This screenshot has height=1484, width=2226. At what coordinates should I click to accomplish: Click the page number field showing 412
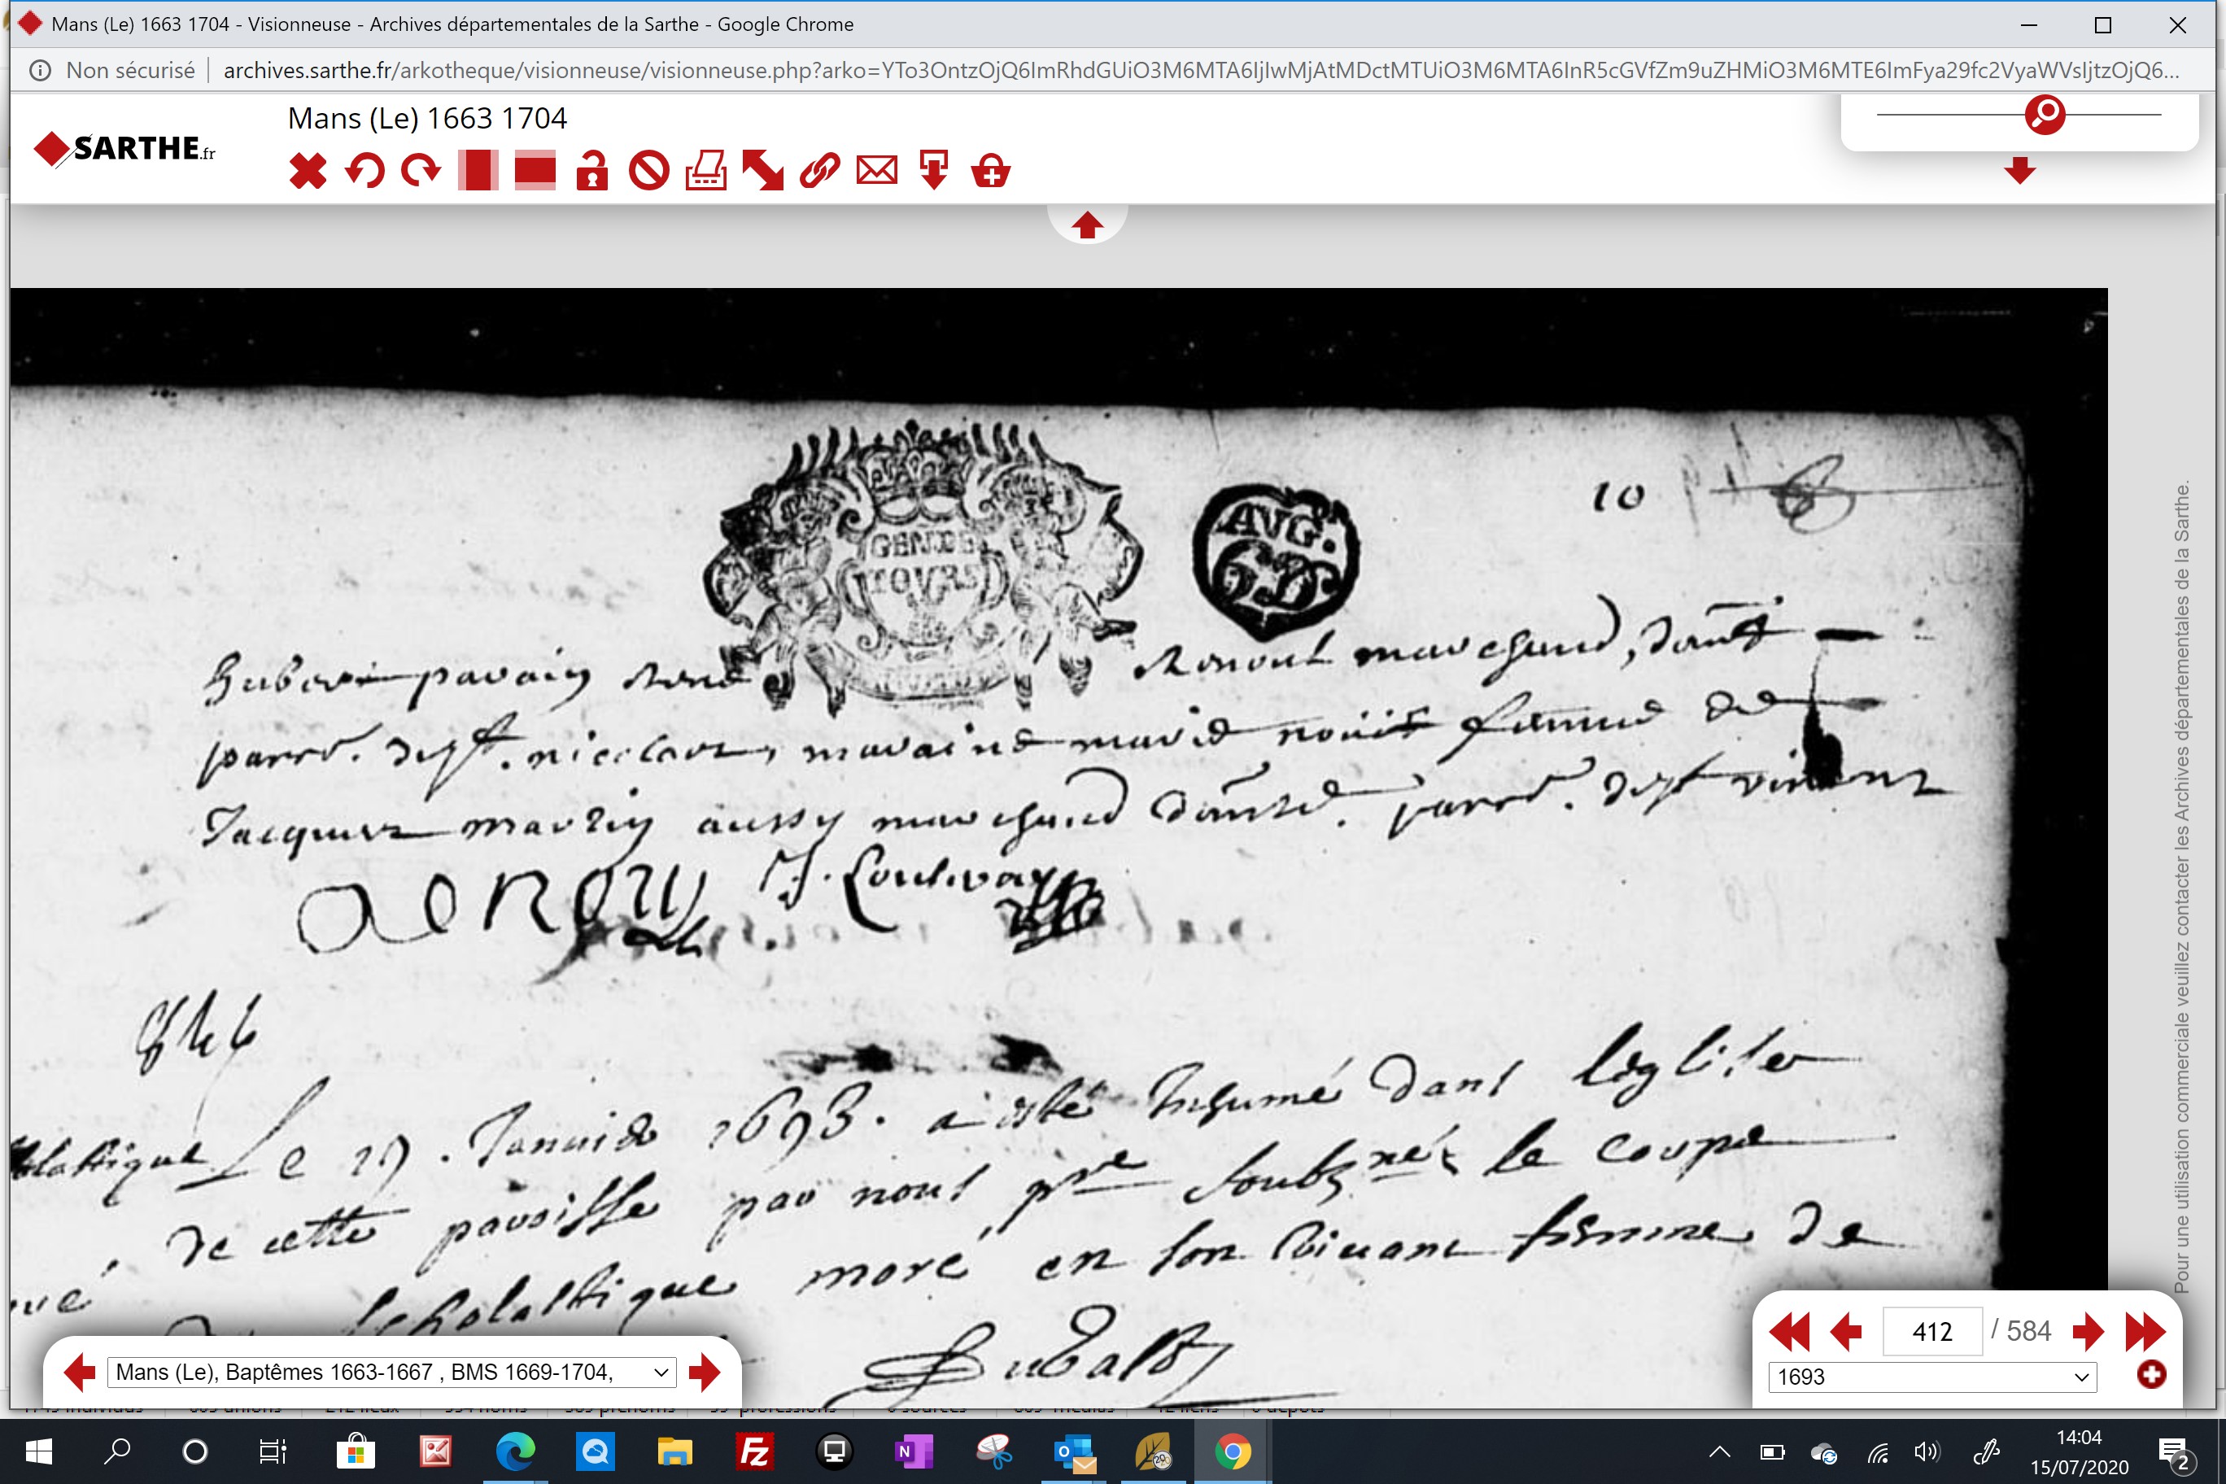[1931, 1332]
